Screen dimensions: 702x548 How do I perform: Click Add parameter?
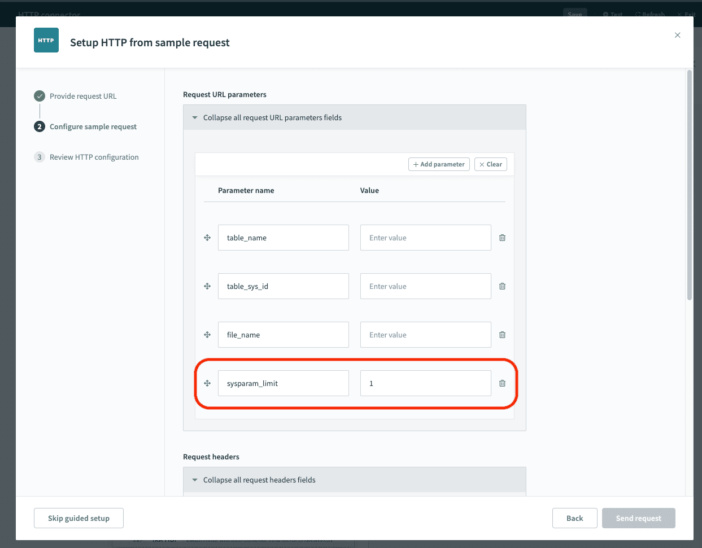[439, 164]
